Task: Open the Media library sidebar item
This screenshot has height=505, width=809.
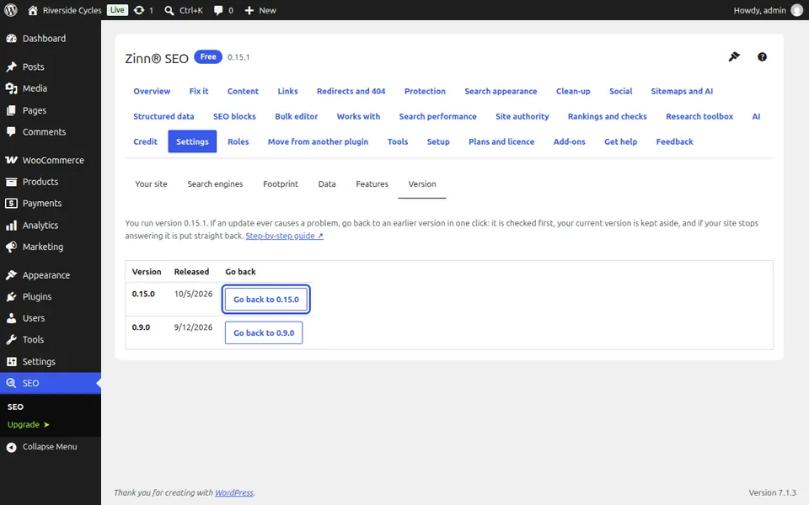Action: point(51,88)
